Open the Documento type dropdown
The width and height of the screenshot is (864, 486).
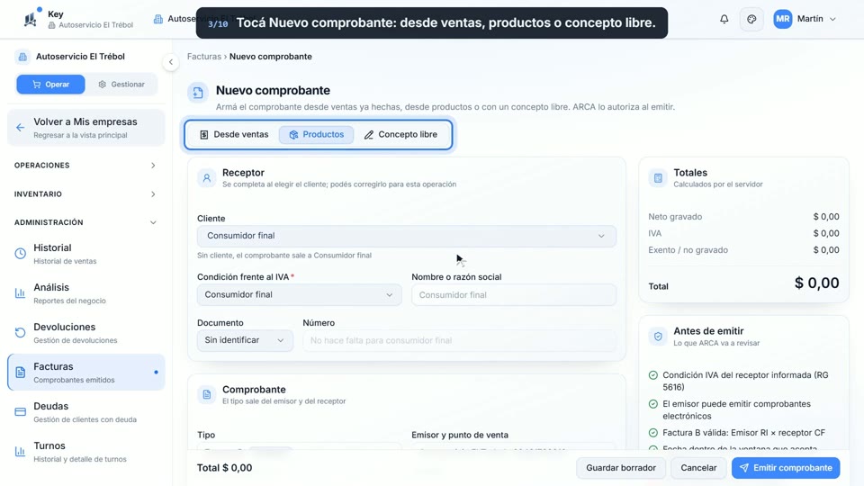click(245, 340)
